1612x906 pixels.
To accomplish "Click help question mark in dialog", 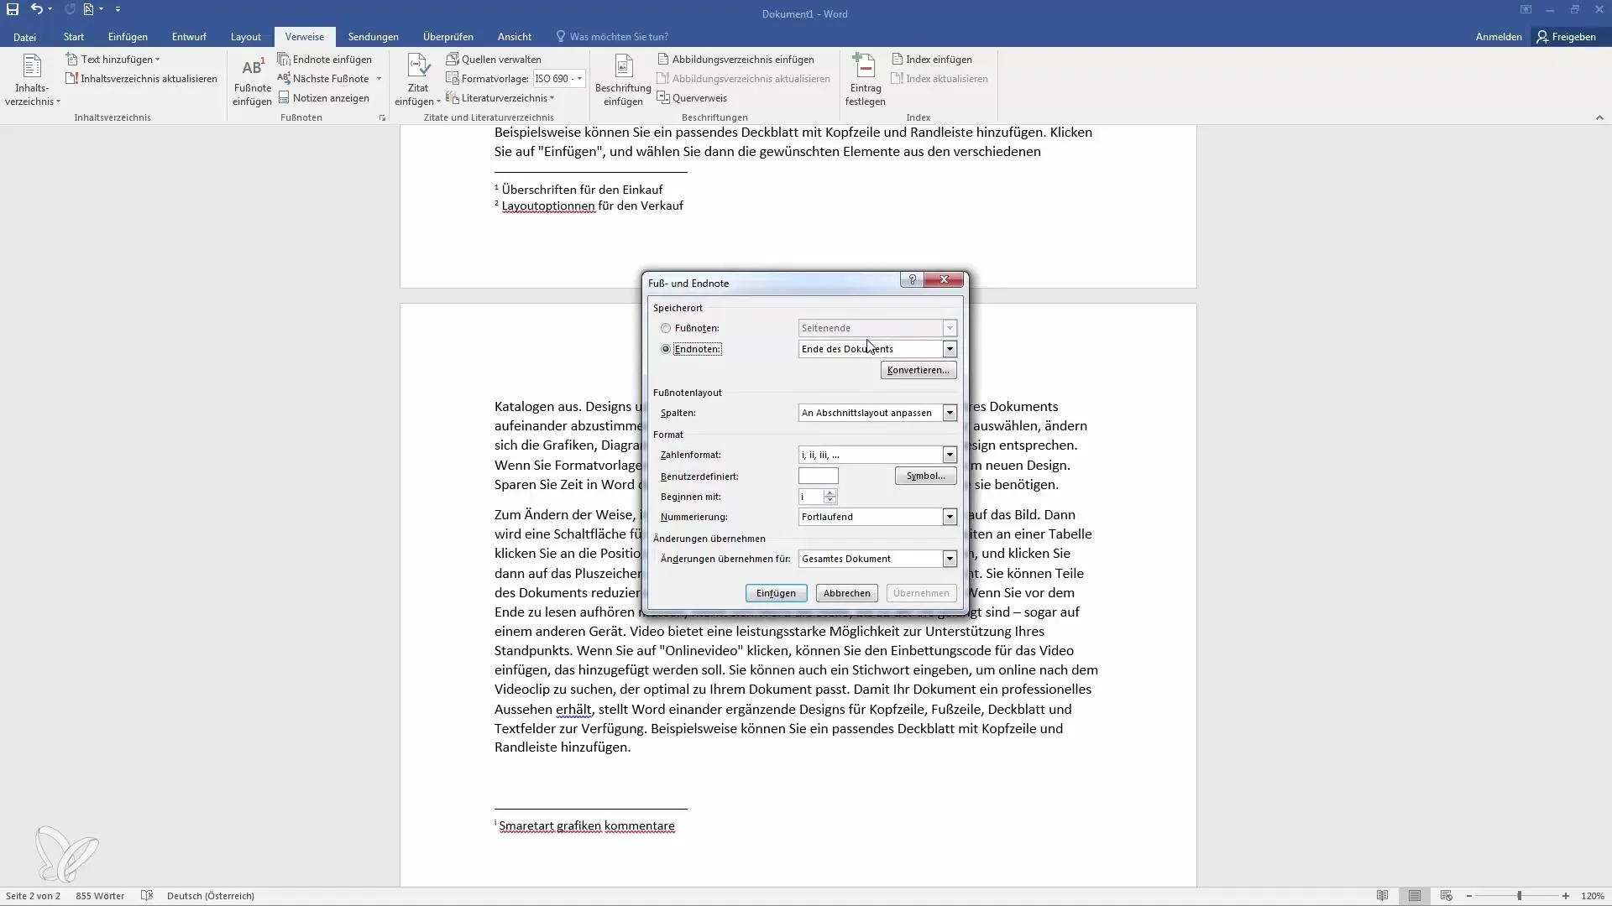I will point(912,280).
